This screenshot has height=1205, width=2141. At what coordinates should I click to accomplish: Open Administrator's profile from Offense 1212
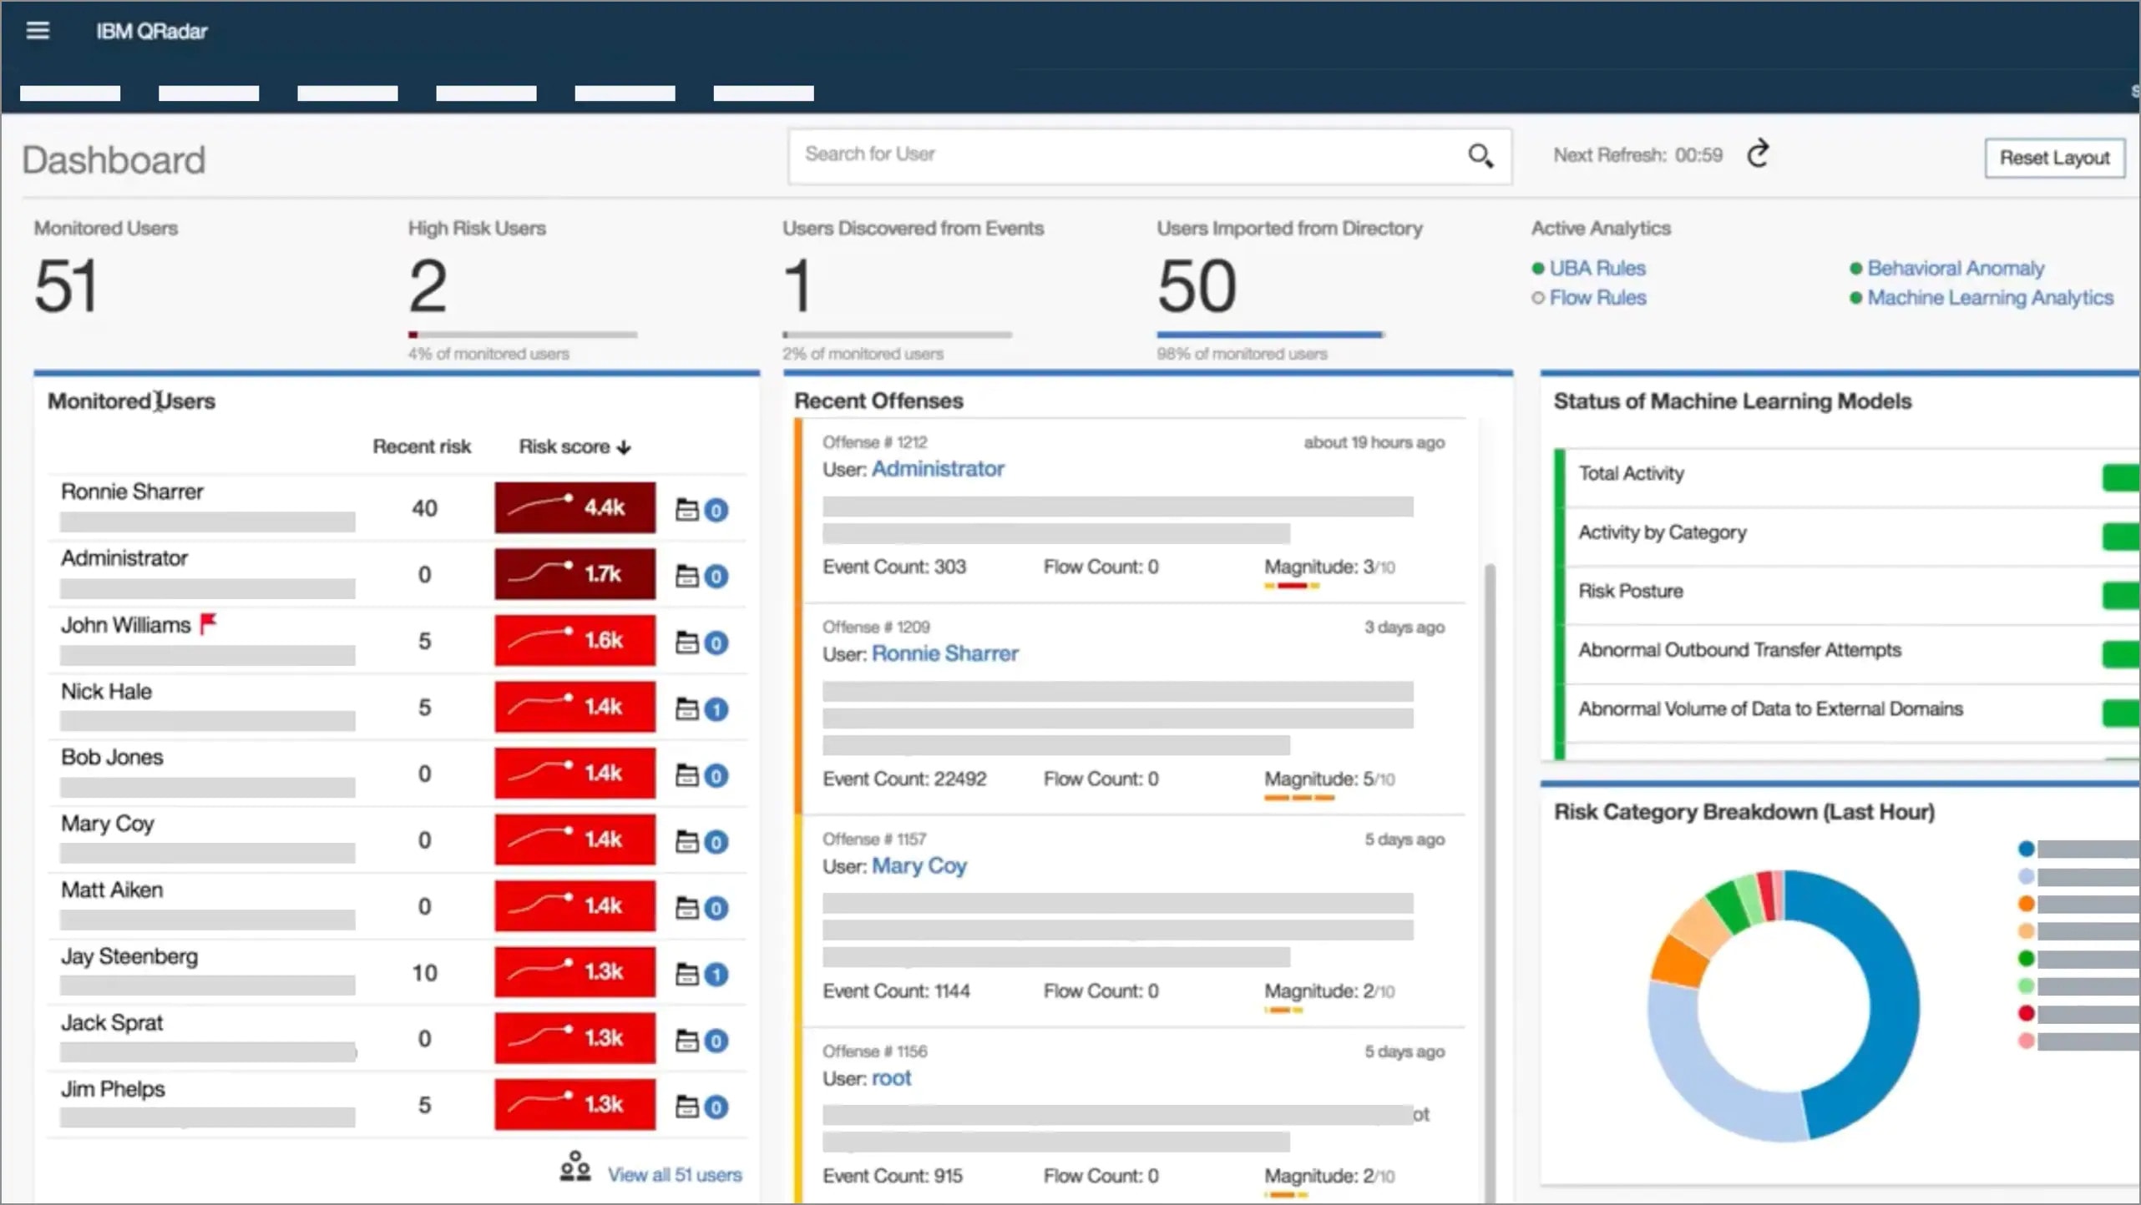939,469
